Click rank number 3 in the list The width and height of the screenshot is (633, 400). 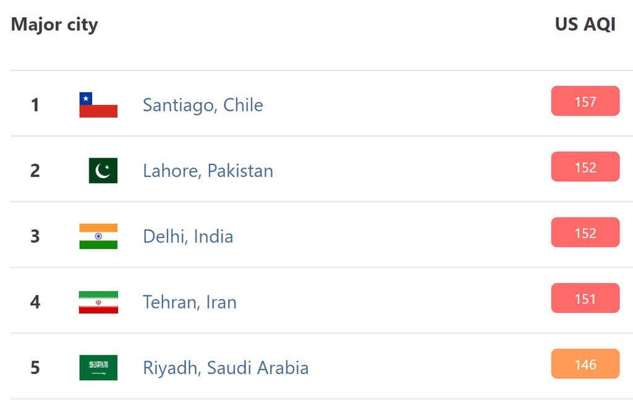pos(35,236)
